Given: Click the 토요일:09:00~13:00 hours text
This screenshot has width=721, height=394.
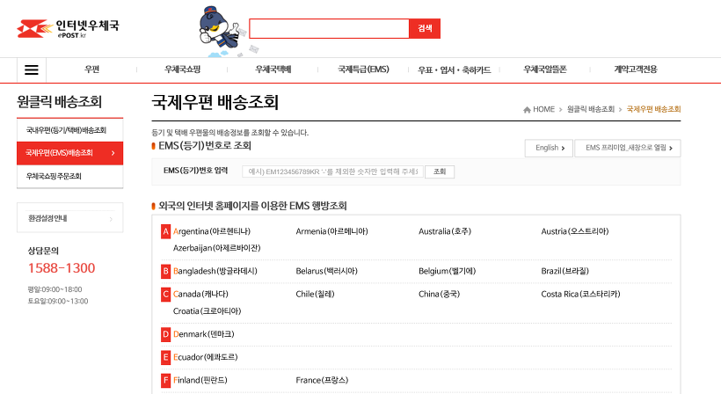Looking at the screenshot, I should coord(58,301).
